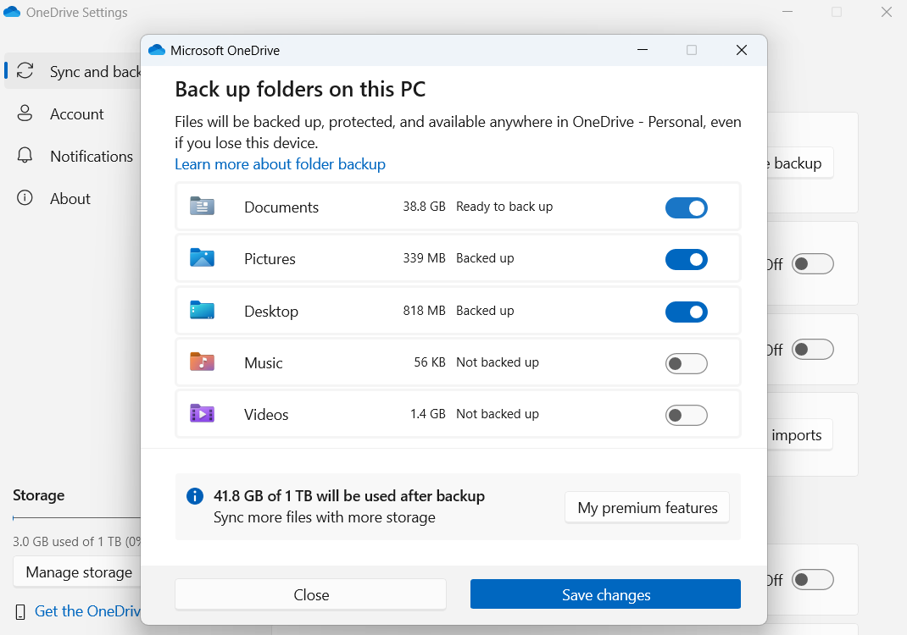The height and width of the screenshot is (635, 907).
Task: Click the Videos folder icon
Action: (x=202, y=414)
